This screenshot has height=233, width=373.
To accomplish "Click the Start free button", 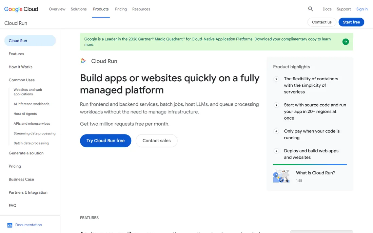I will (351, 22).
